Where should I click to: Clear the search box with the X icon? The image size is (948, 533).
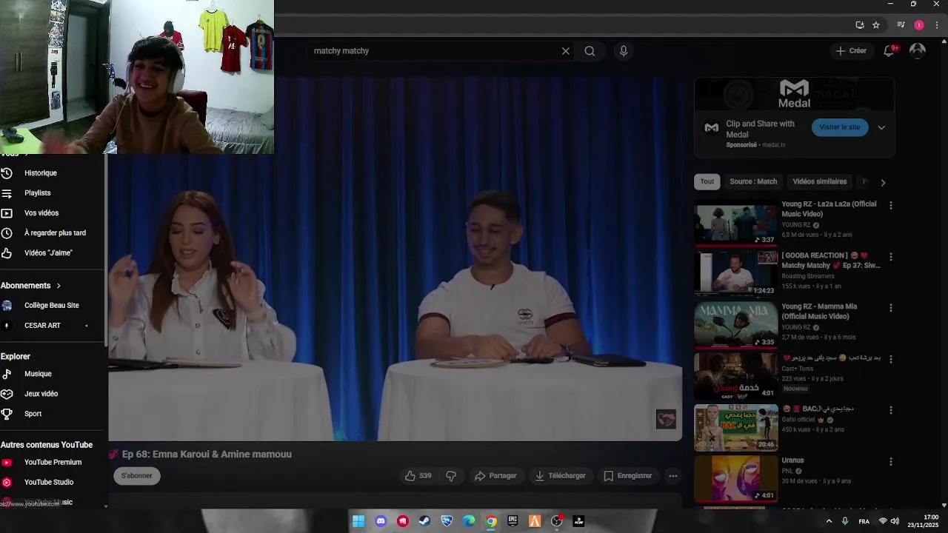(566, 51)
